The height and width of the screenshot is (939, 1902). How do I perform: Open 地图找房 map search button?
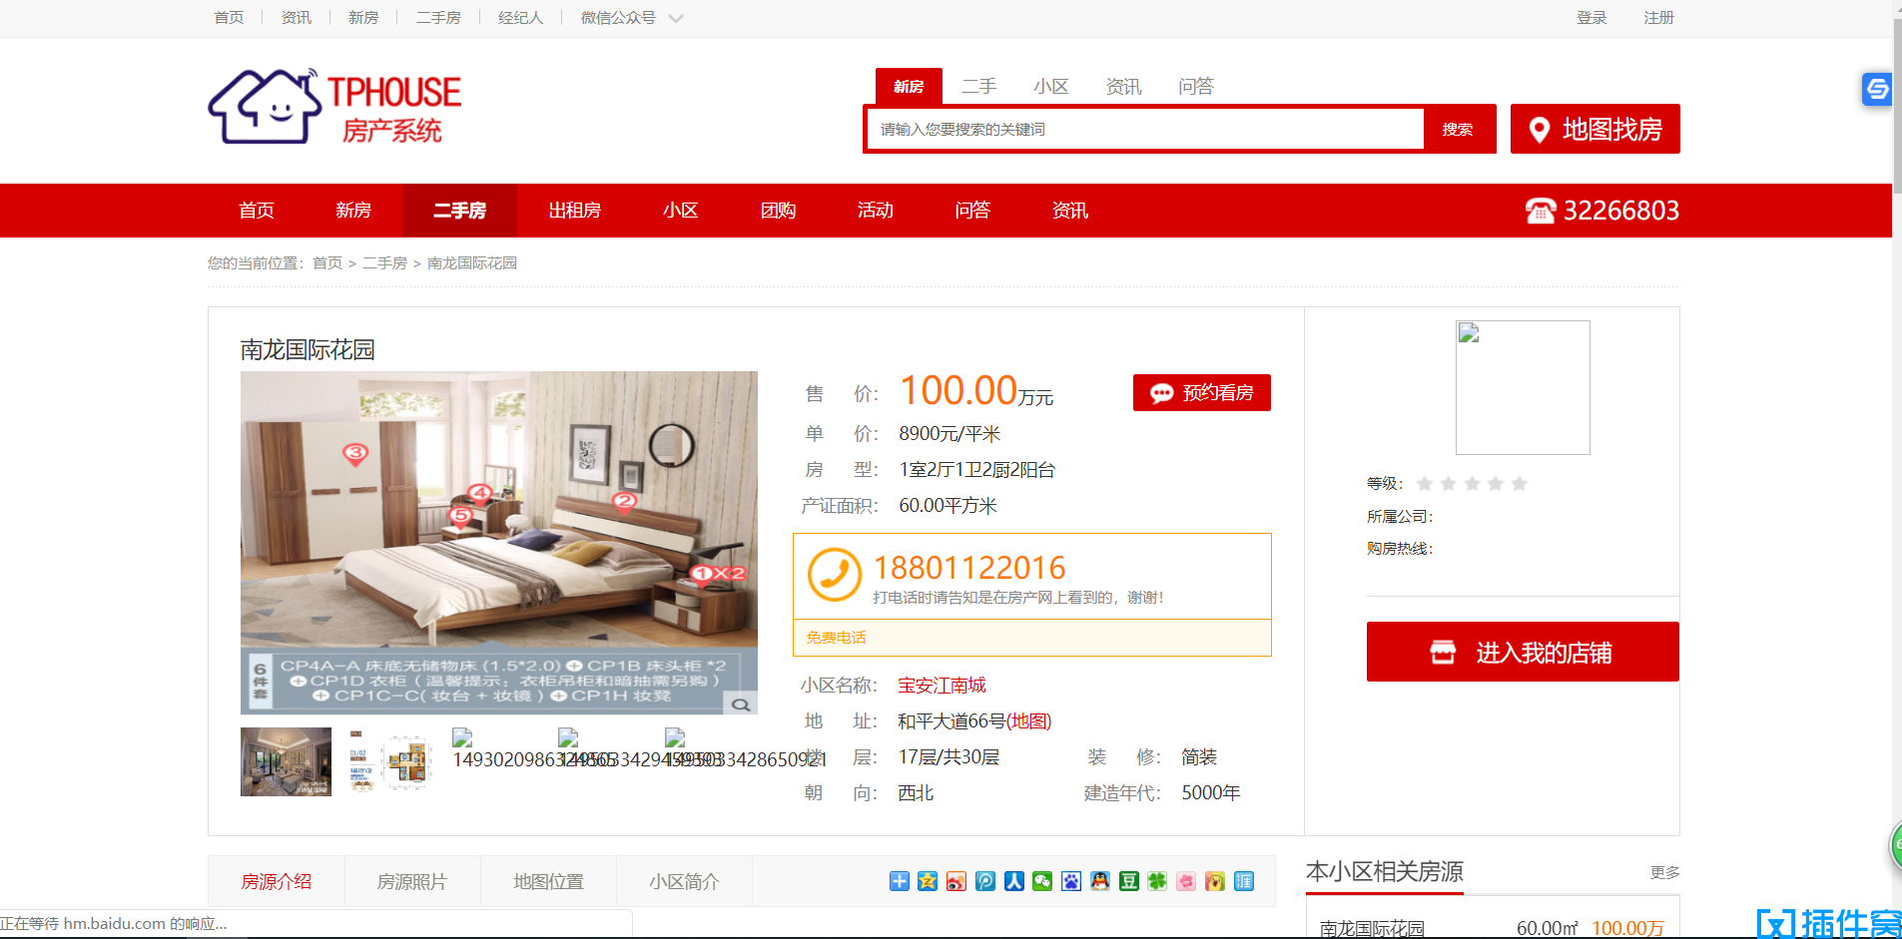pyautogui.click(x=1594, y=129)
